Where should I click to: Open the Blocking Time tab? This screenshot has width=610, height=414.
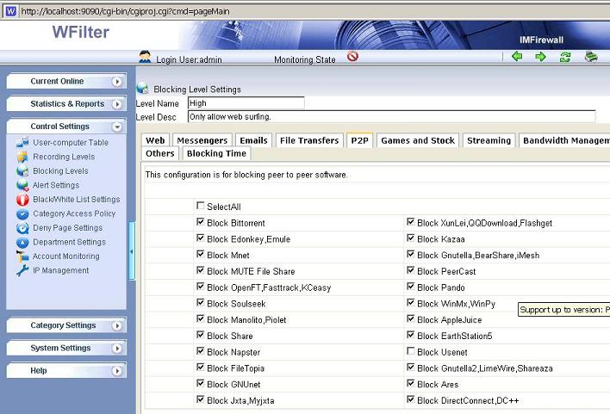(x=216, y=153)
